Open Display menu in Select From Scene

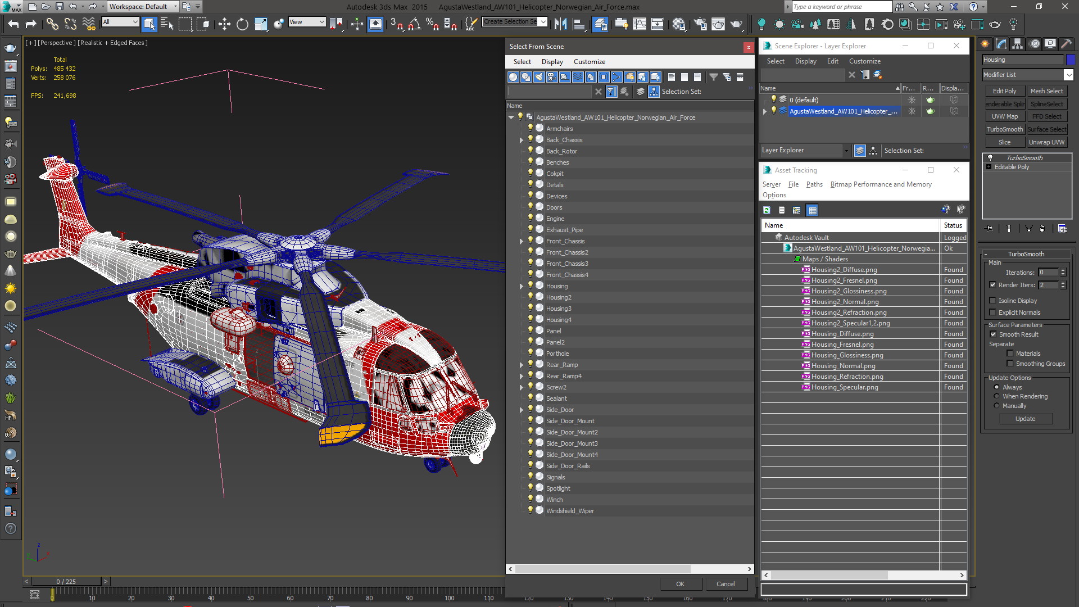tap(552, 62)
